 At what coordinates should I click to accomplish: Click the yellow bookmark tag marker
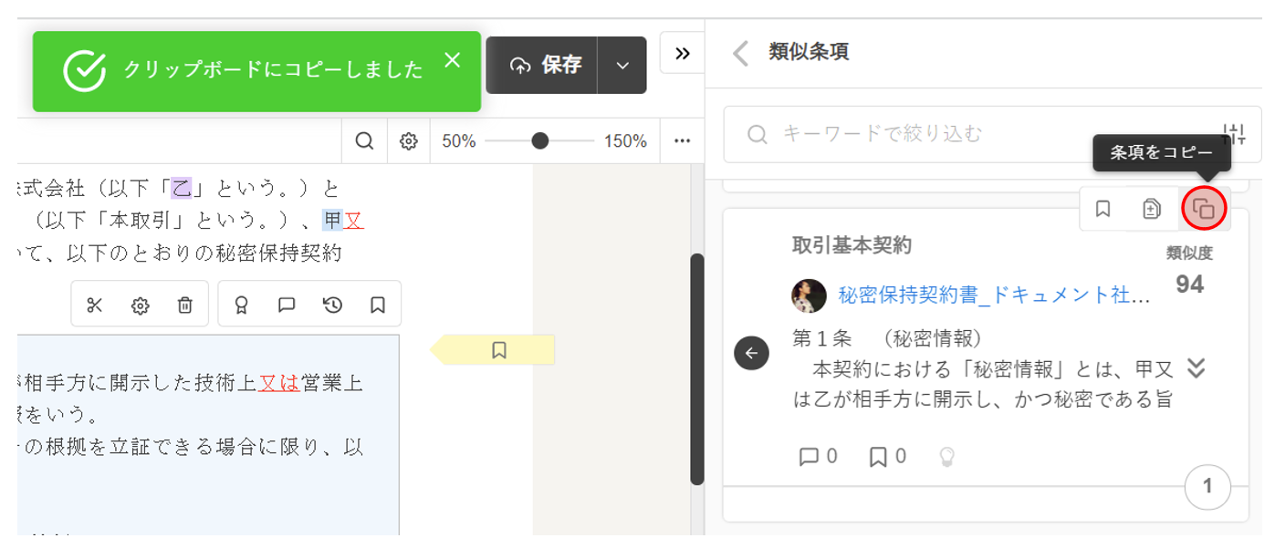(498, 350)
